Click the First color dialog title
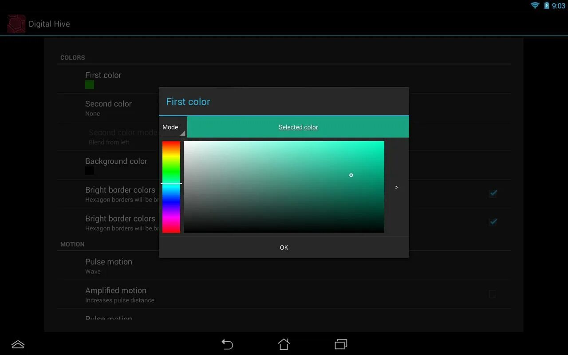 click(x=188, y=102)
